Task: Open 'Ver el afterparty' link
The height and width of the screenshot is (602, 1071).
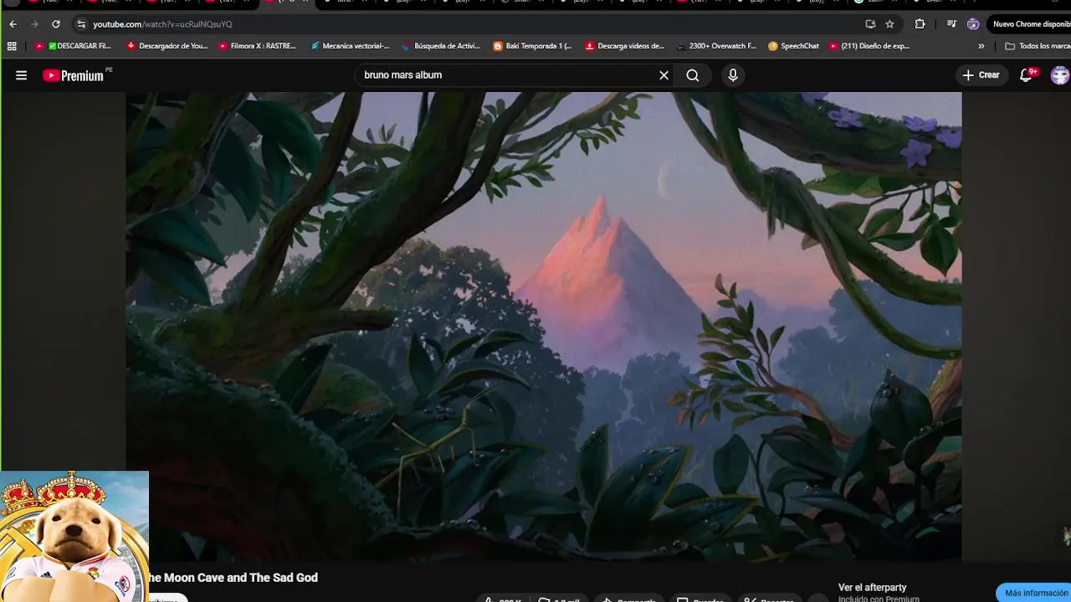Action: click(872, 587)
